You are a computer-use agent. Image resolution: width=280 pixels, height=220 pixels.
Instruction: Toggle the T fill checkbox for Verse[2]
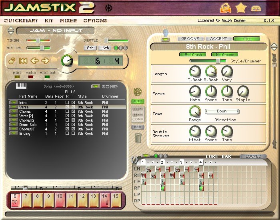coord(73,116)
